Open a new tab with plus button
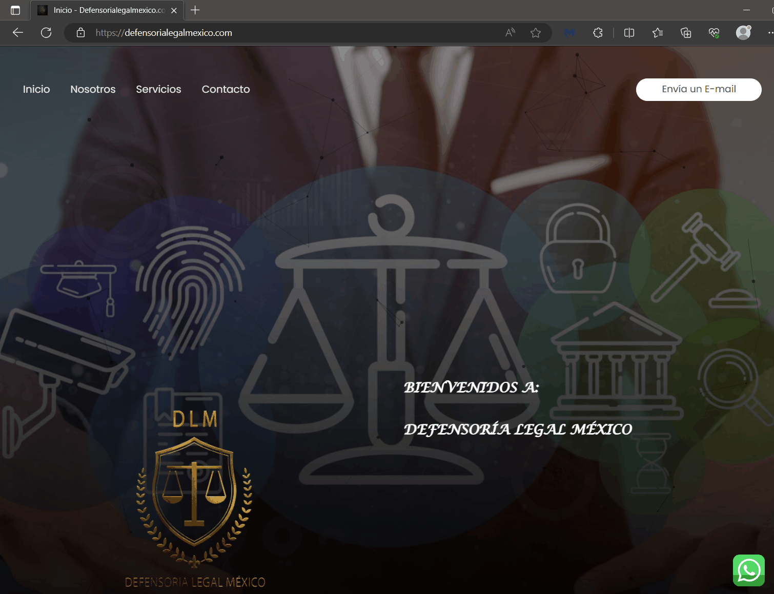Screen dimensions: 774x594 [195, 10]
